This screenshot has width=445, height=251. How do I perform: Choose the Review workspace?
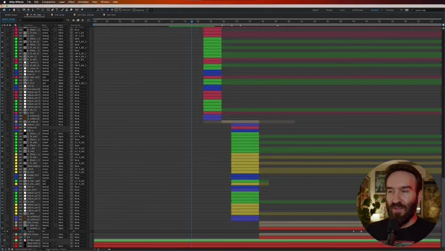[x=329, y=10]
